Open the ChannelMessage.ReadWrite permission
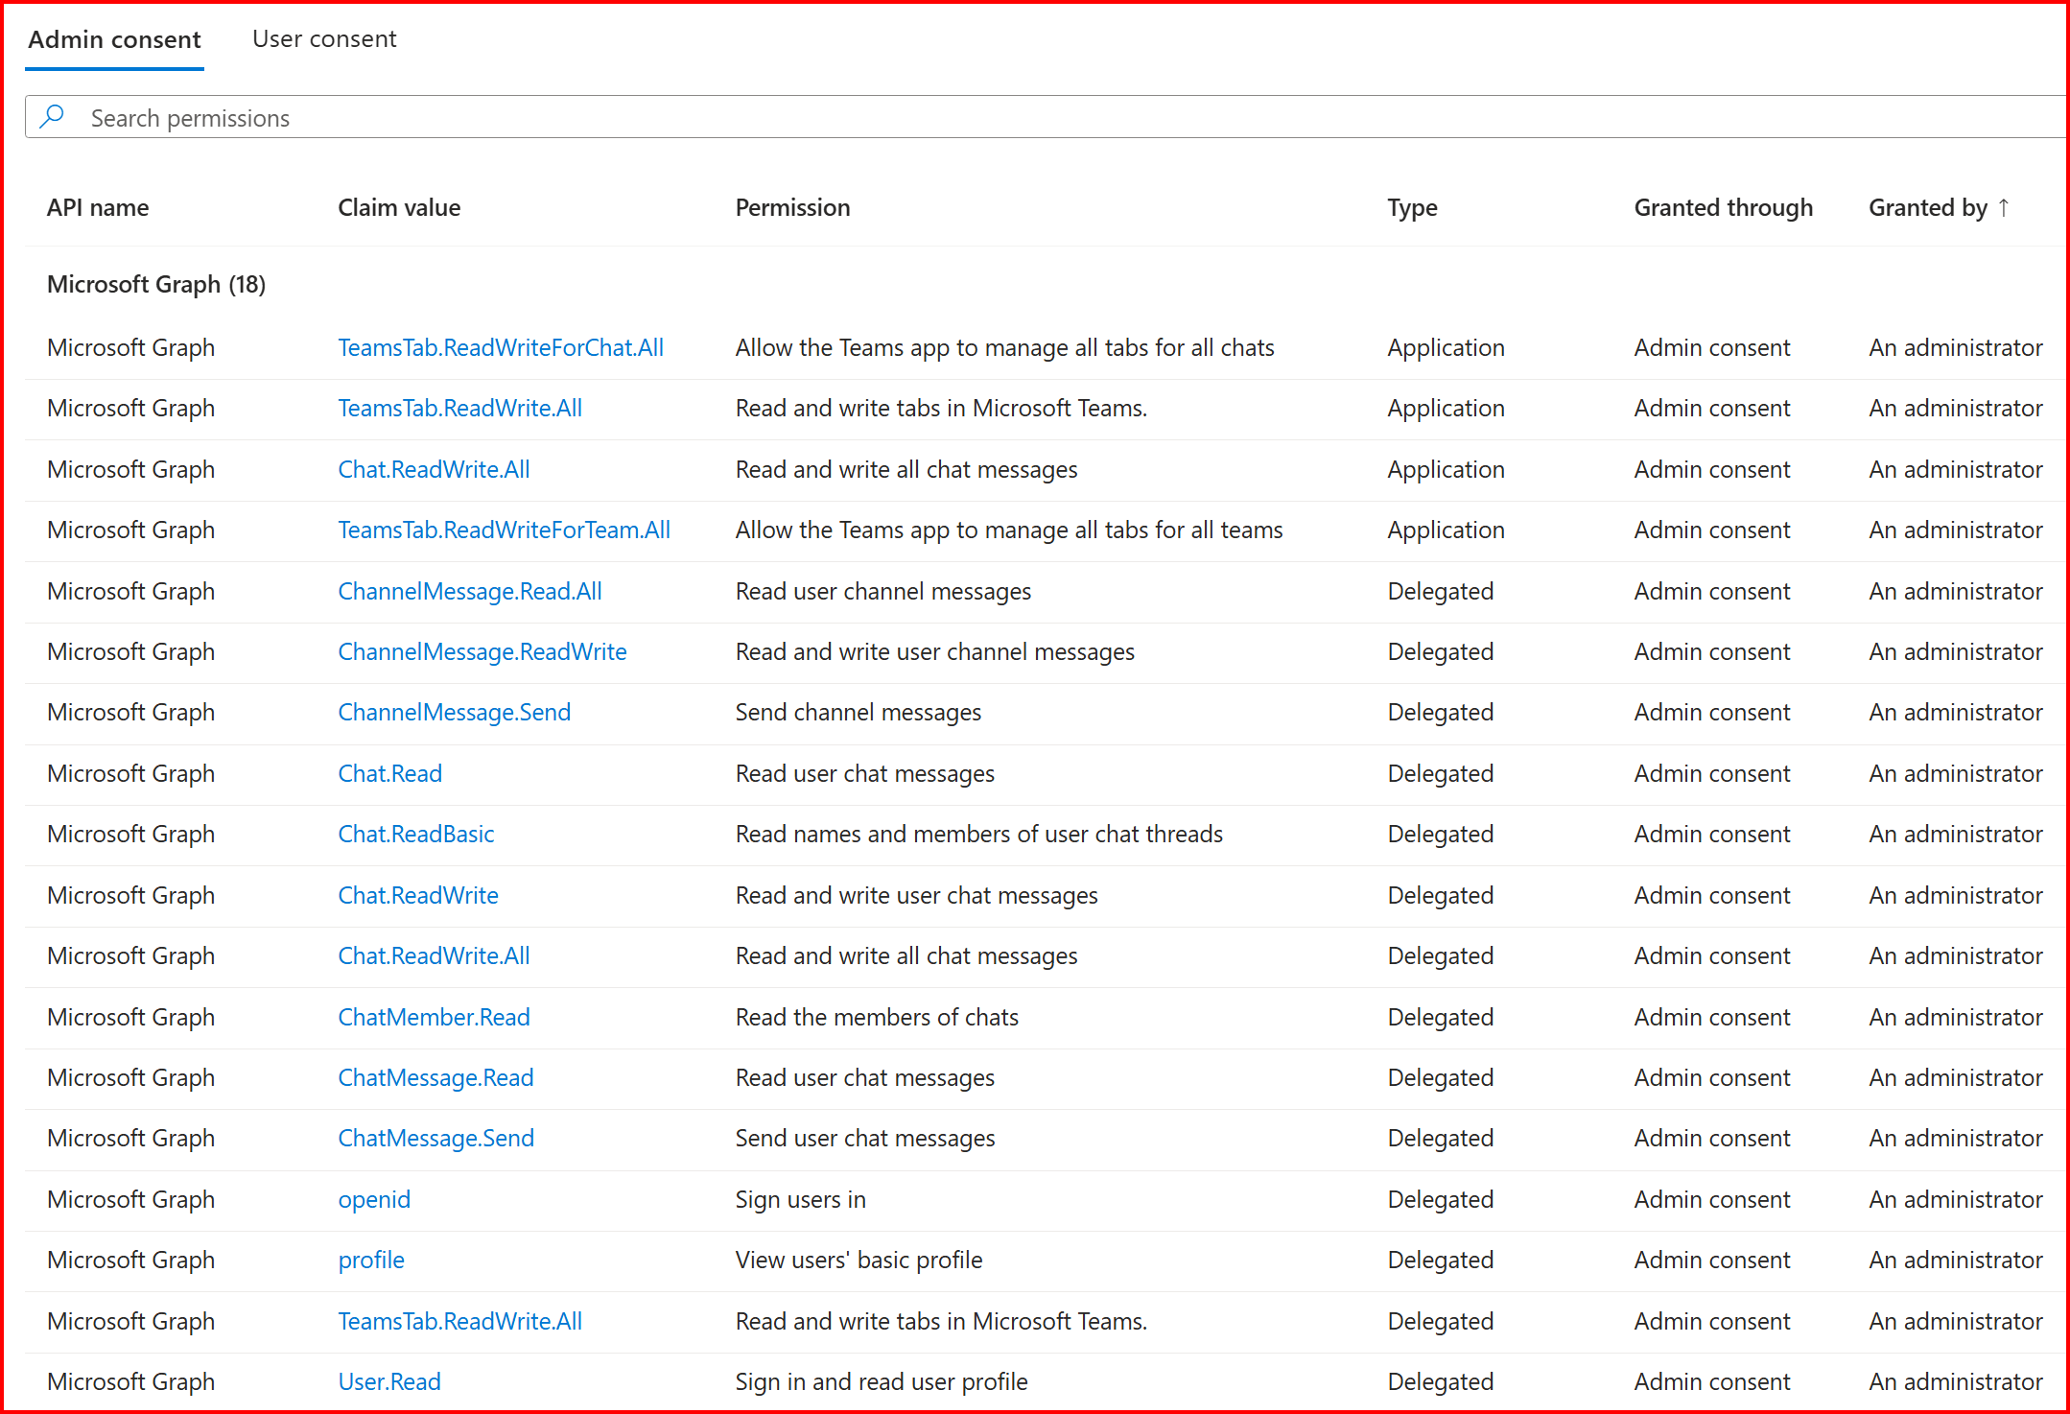The height and width of the screenshot is (1414, 2070). 482,651
